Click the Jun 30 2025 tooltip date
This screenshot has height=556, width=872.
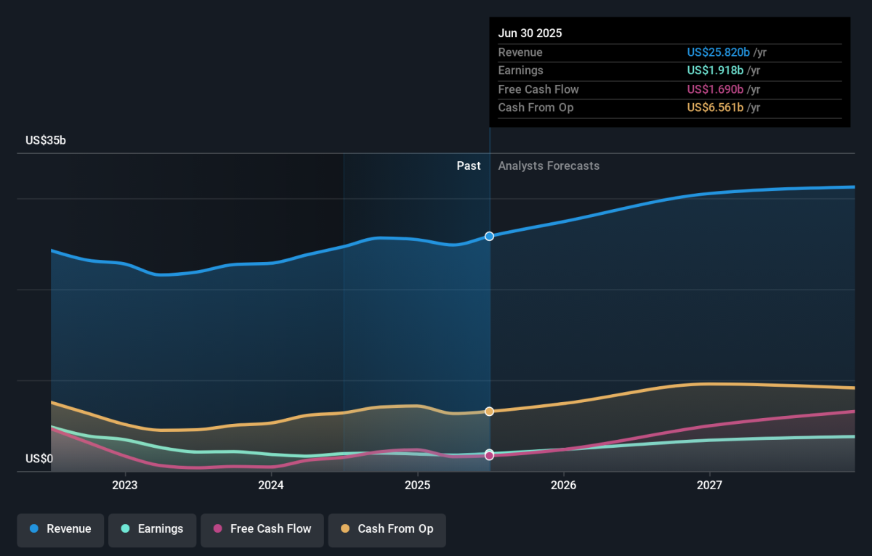pos(530,33)
